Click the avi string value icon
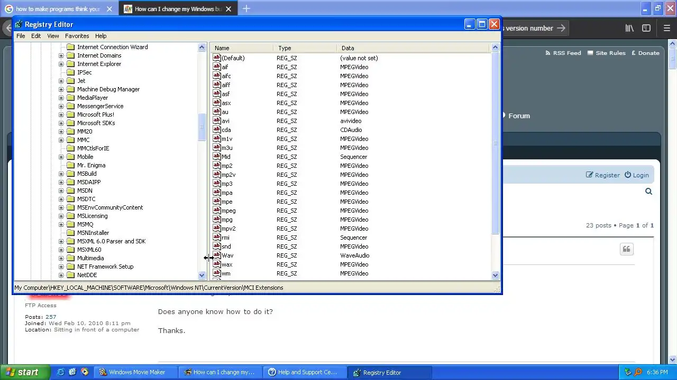 coord(216,120)
